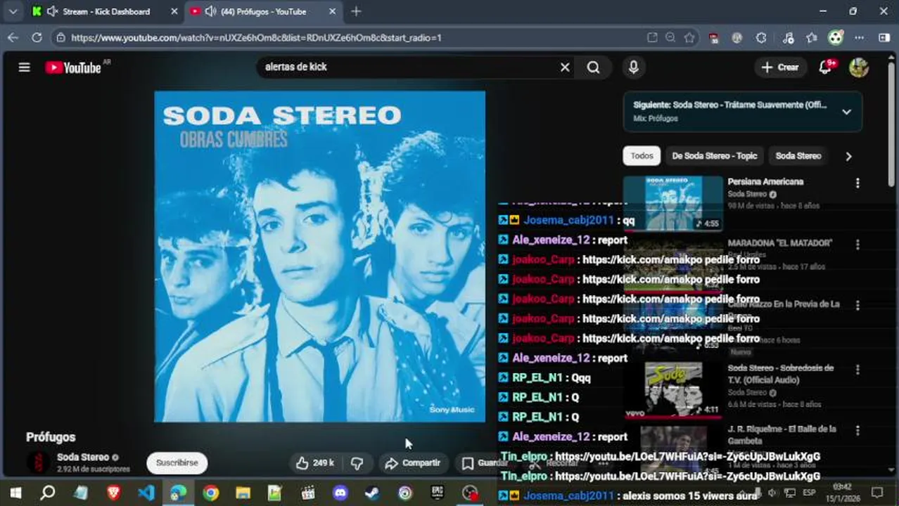This screenshot has width=899, height=506.
Task: Open Persiana Americana video title
Action: 765,182
